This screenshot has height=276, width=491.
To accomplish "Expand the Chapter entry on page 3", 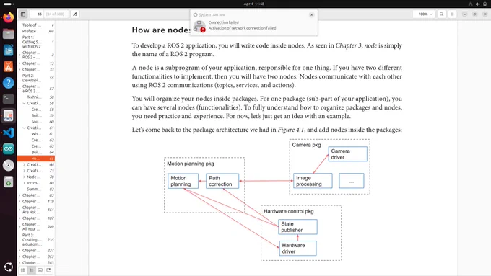I will (x=19, y=55).
